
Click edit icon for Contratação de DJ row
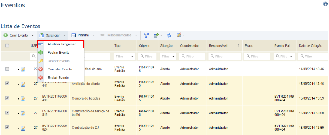coord(23,128)
